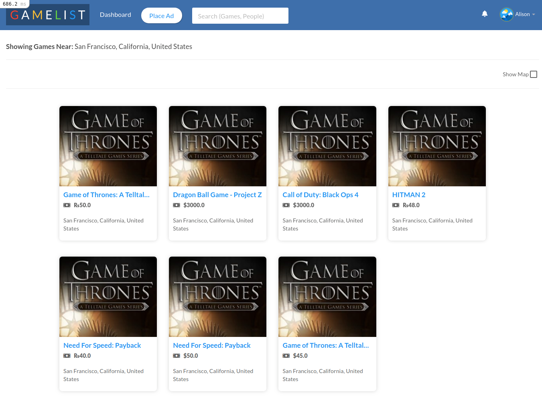Open the Dragon Ball Game - Project Z listing
The width and height of the screenshot is (542, 408).
pos(217,195)
